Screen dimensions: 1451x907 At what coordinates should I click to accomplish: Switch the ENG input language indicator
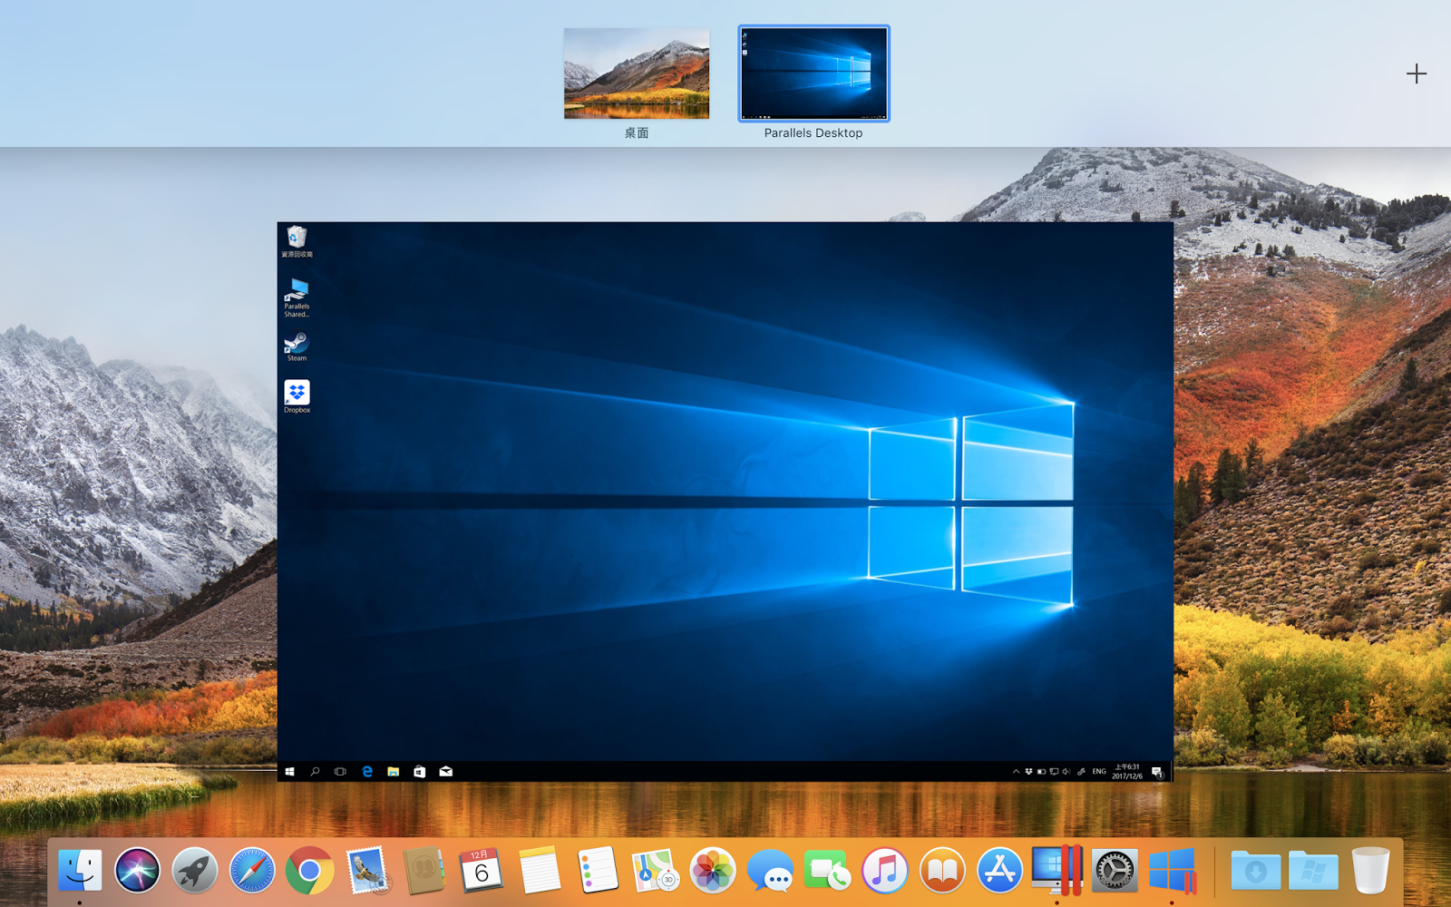(x=1099, y=772)
